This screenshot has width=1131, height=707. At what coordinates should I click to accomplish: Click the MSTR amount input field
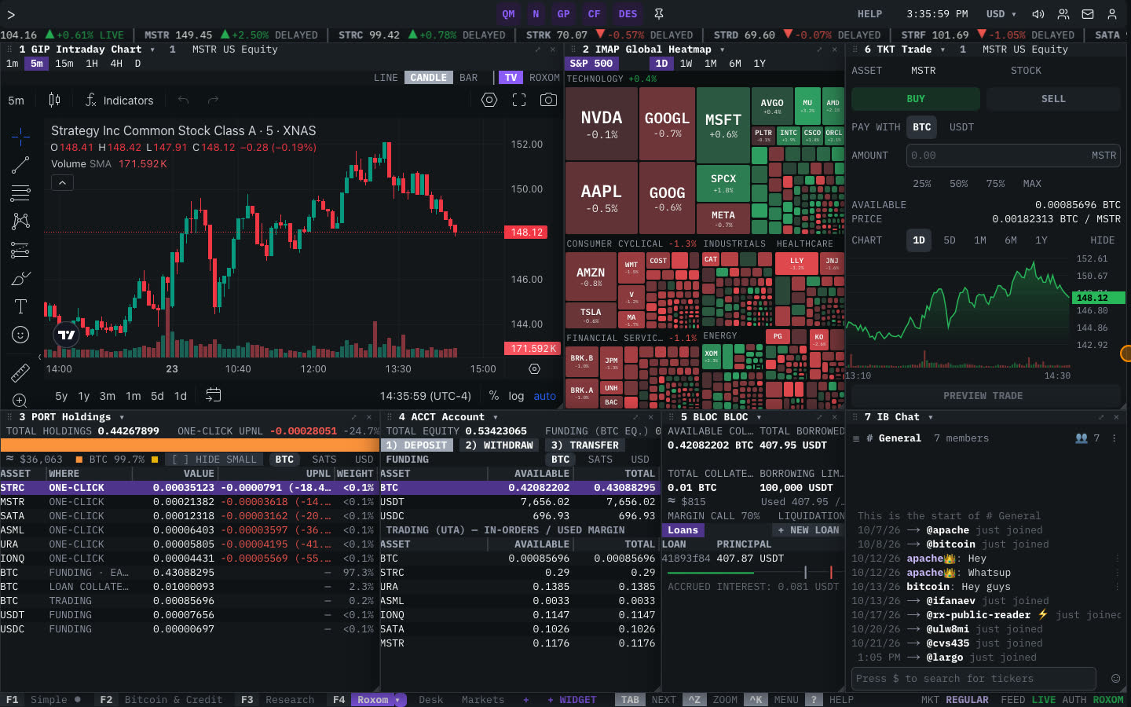1013,156
